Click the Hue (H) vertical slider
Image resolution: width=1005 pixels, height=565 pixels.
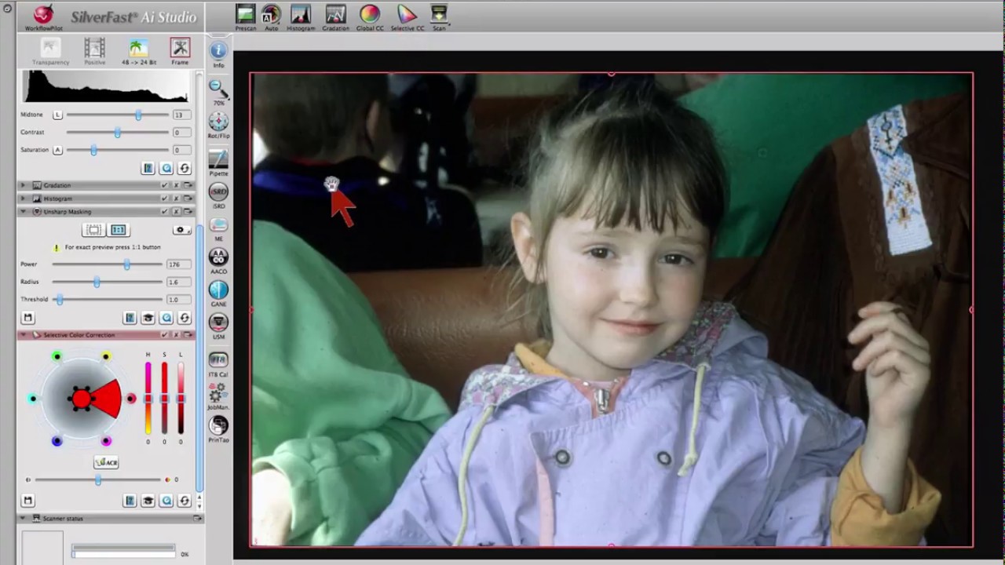148,399
